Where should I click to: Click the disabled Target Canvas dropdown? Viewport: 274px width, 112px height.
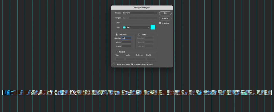coord(139,18)
